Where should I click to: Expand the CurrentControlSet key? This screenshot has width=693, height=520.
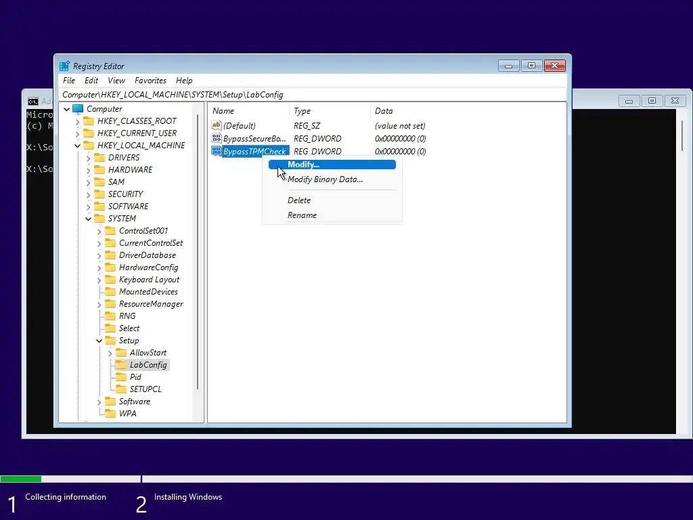tap(99, 243)
